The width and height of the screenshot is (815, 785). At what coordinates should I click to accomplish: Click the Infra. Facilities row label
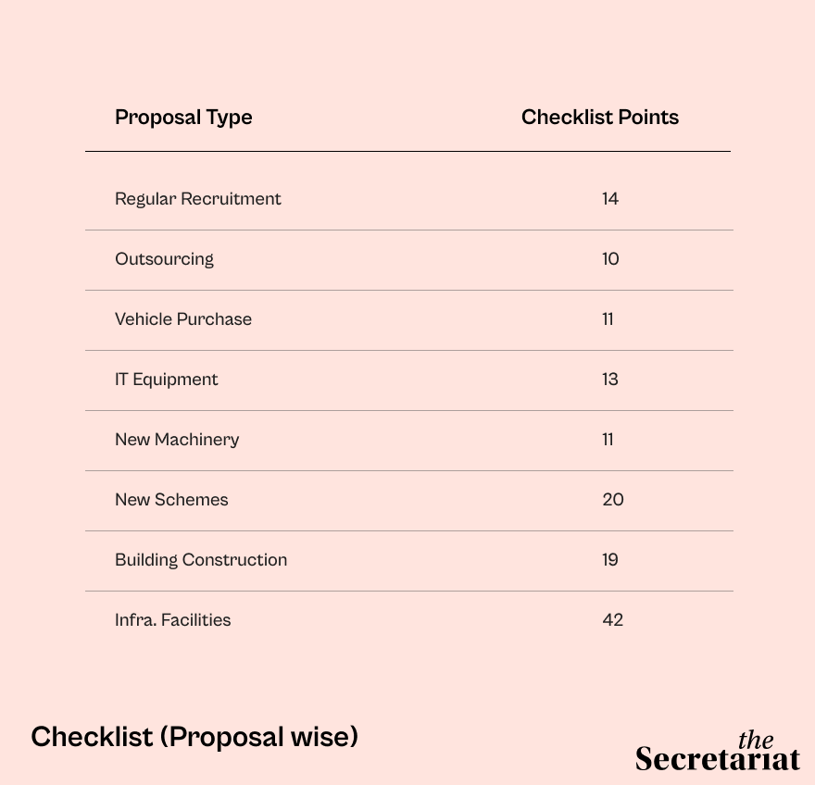pyautogui.click(x=172, y=620)
